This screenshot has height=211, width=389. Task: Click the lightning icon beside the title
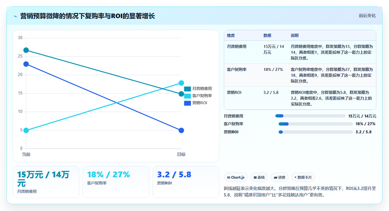coord(15,16)
